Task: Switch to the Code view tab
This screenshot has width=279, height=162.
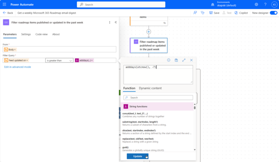Action: (41, 34)
